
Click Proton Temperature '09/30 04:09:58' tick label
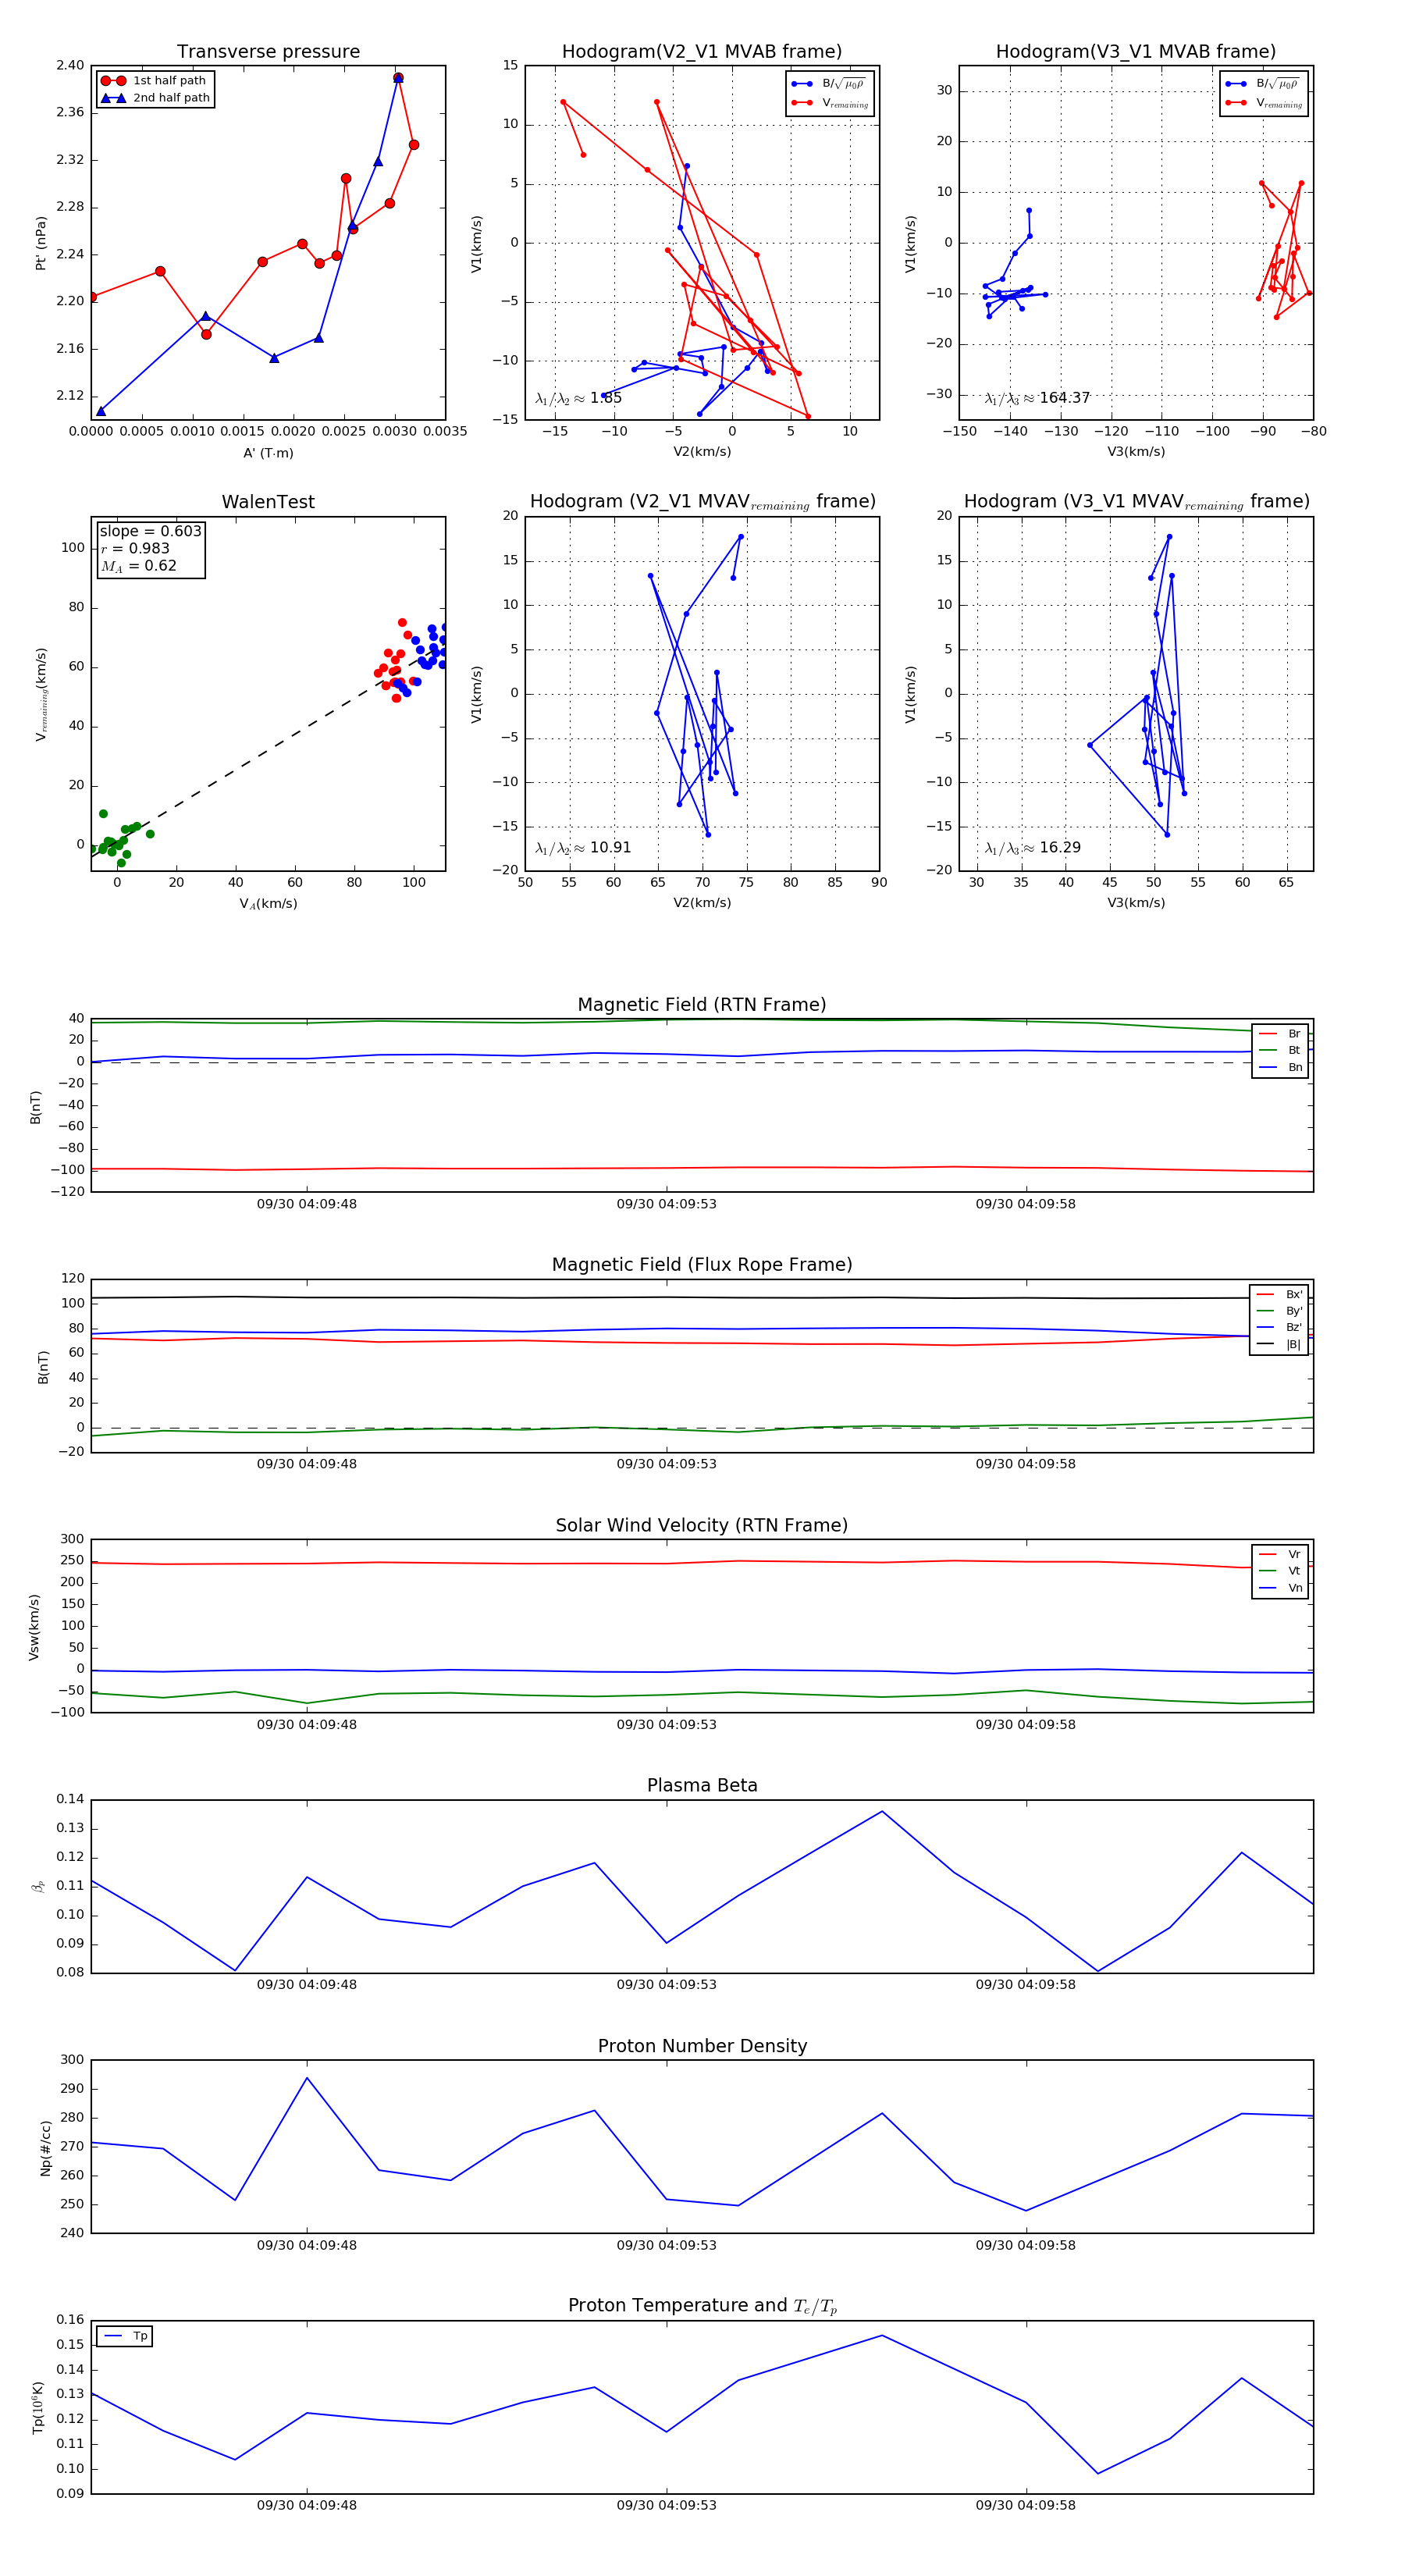(1026, 2505)
